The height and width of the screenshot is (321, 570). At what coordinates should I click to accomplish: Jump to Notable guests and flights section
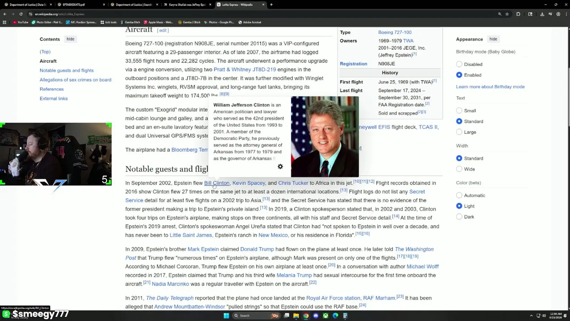pos(67,70)
